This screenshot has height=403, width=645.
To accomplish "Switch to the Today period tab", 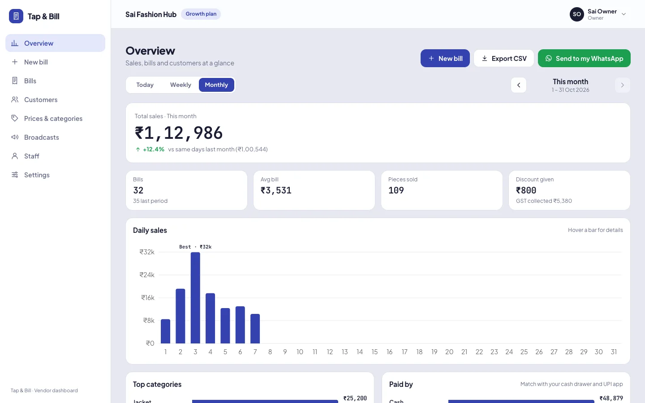I will [145, 85].
